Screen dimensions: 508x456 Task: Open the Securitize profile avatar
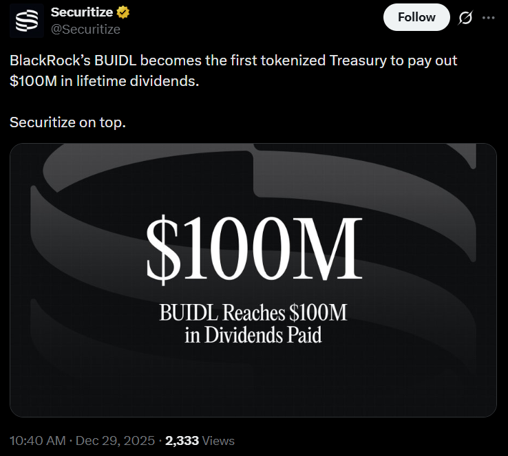point(27,21)
